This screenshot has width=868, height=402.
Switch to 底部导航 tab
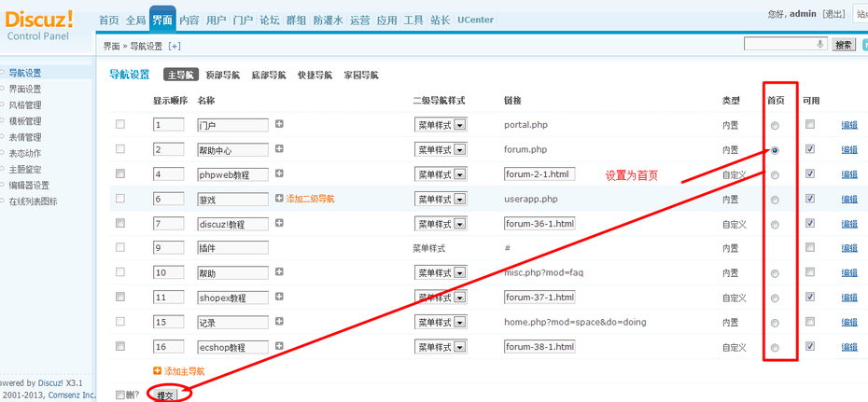(269, 76)
